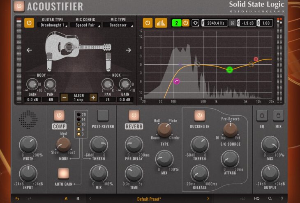Increase mic align with plus button
This screenshot has height=203, width=300.
(x=93, y=97)
